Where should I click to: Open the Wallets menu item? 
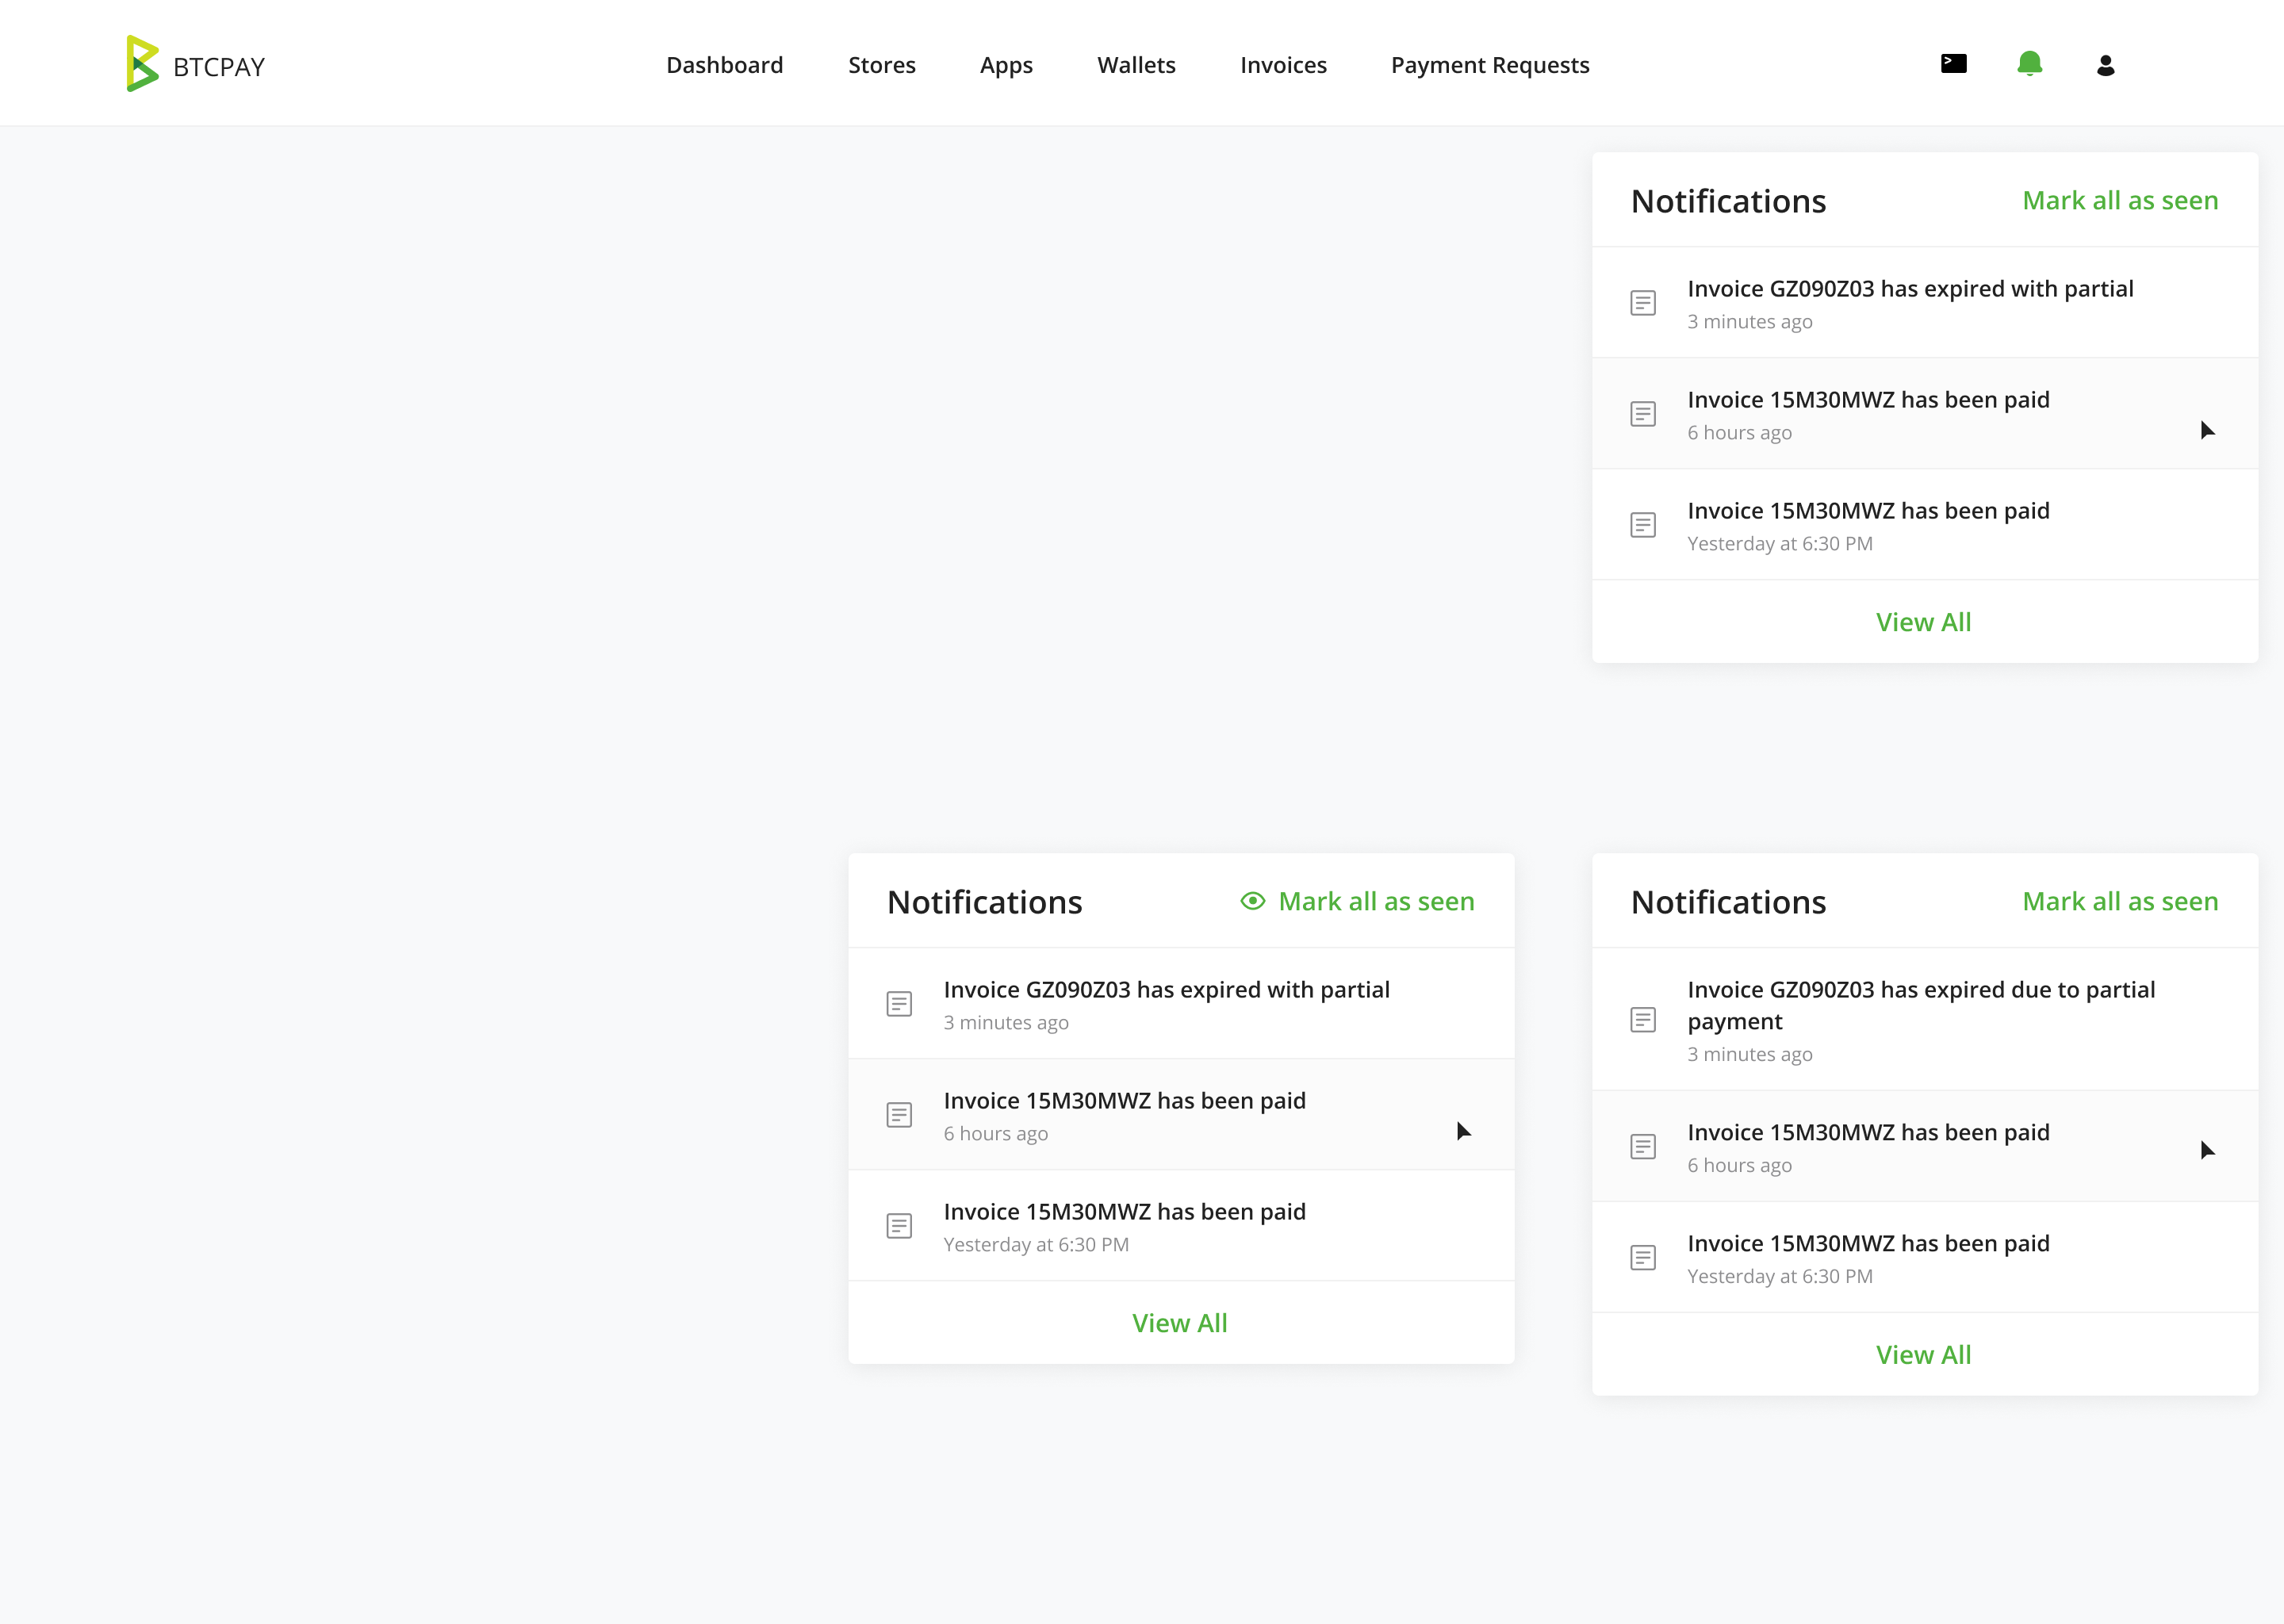click(x=1136, y=65)
